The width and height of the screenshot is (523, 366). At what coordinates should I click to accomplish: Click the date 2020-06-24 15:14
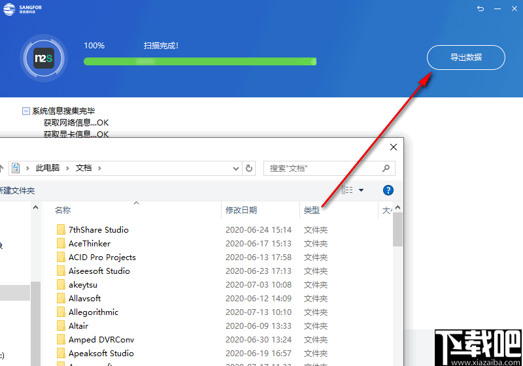coord(258,230)
